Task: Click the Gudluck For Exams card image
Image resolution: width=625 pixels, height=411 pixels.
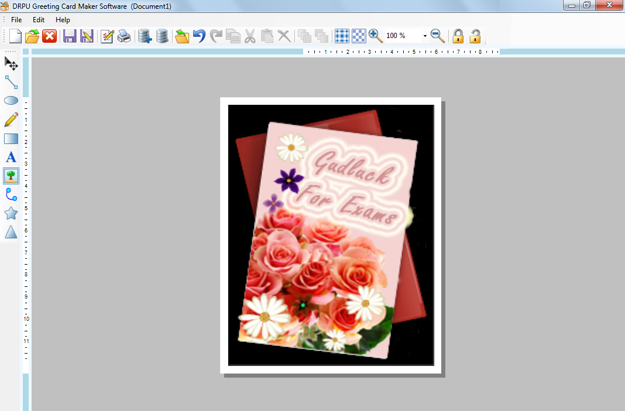Action: click(x=331, y=235)
